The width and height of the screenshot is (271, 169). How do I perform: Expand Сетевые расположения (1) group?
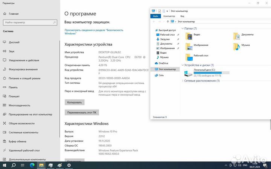pos(183,81)
